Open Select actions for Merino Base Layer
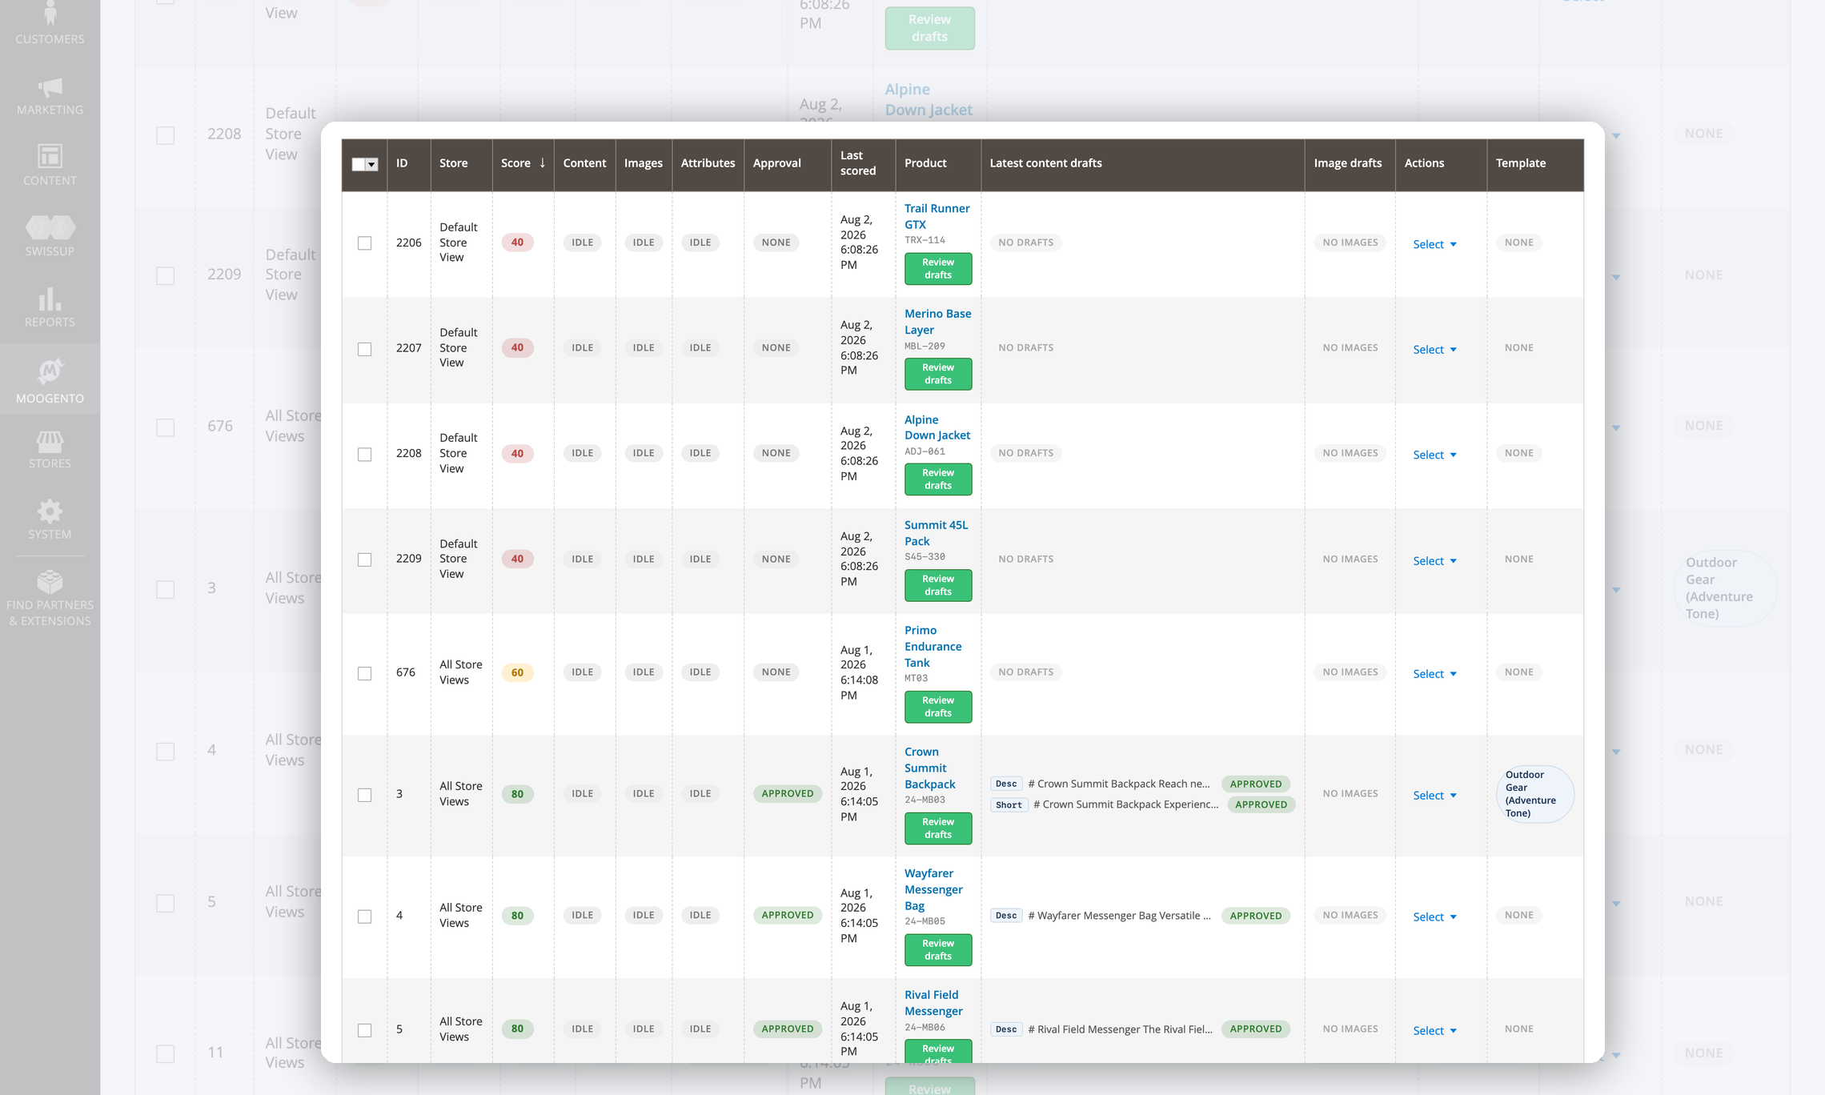Image resolution: width=1825 pixels, height=1095 pixels. 1434,350
